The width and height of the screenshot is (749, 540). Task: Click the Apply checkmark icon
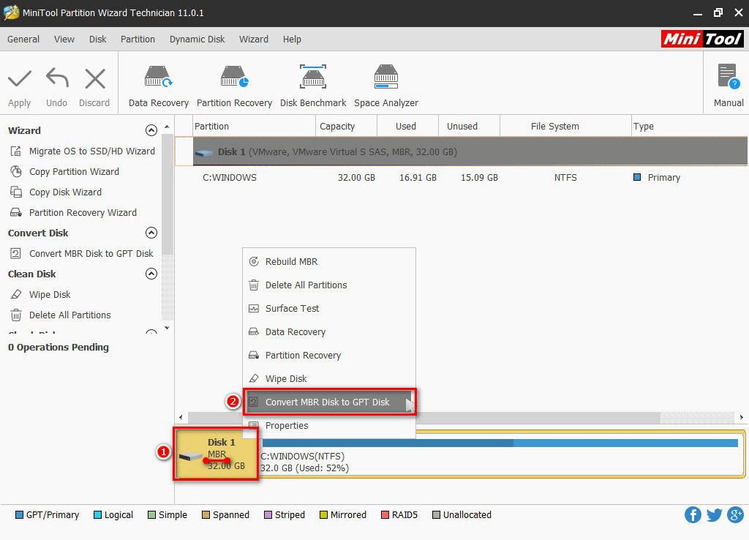pyautogui.click(x=20, y=79)
